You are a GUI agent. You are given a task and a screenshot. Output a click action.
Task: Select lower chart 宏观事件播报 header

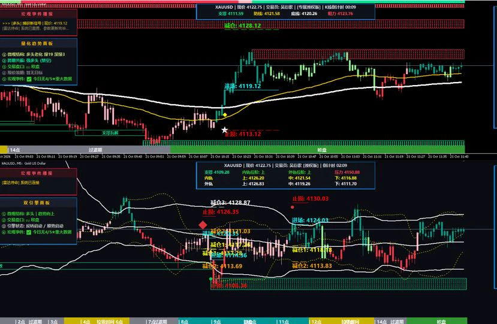tap(38, 173)
